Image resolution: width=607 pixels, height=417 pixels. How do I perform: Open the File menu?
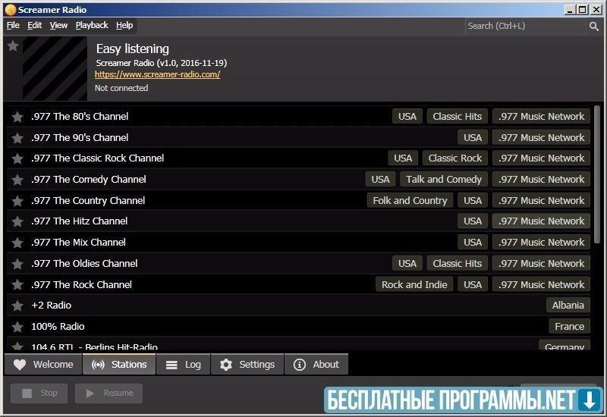point(13,25)
